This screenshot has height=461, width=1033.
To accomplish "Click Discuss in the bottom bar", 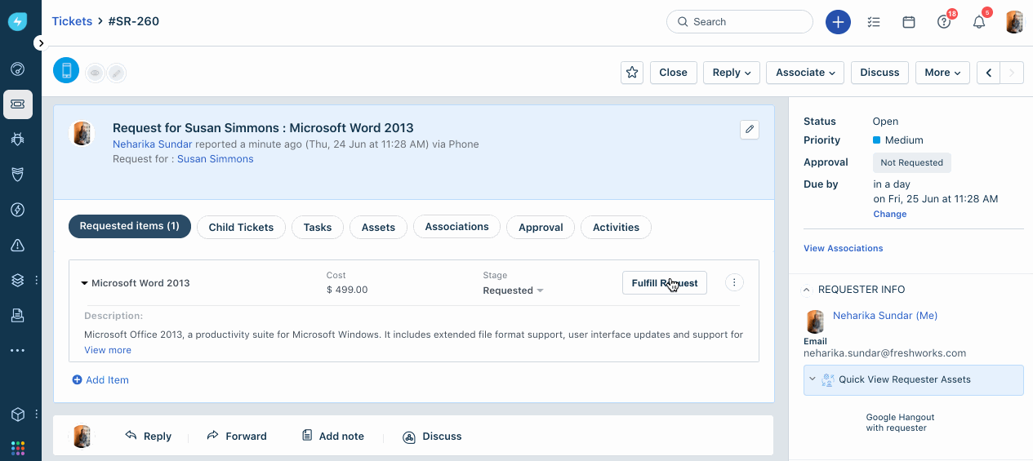I will pyautogui.click(x=432, y=437).
